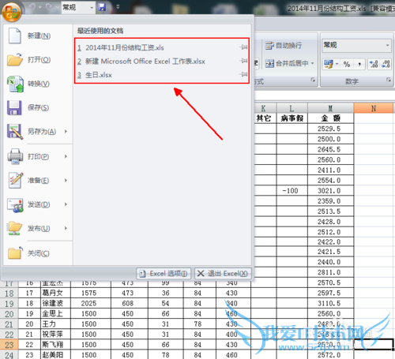
Task: Click the 退出 Excel(X) button
Action: coord(223,274)
